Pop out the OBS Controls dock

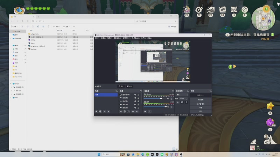211,91
